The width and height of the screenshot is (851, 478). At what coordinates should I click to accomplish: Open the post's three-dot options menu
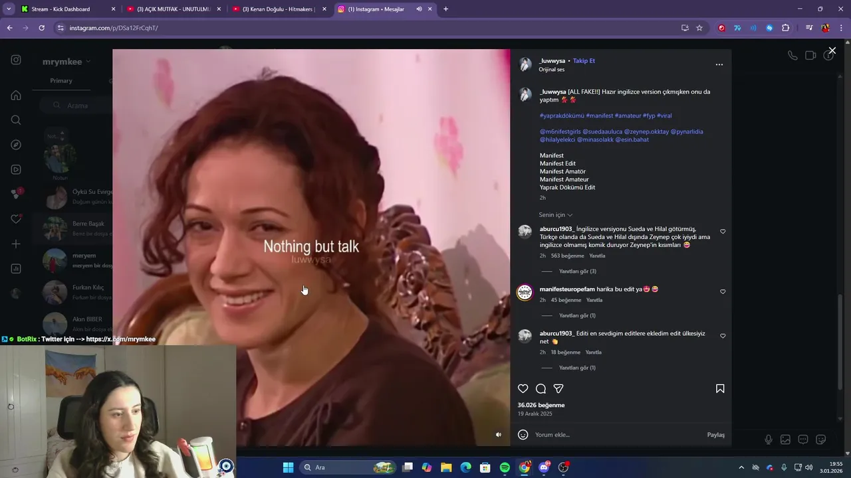[719, 64]
